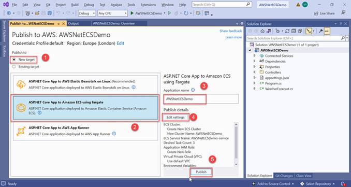Click Switch Views icon in Solution Explorer

pyautogui.click(x=269, y=31)
